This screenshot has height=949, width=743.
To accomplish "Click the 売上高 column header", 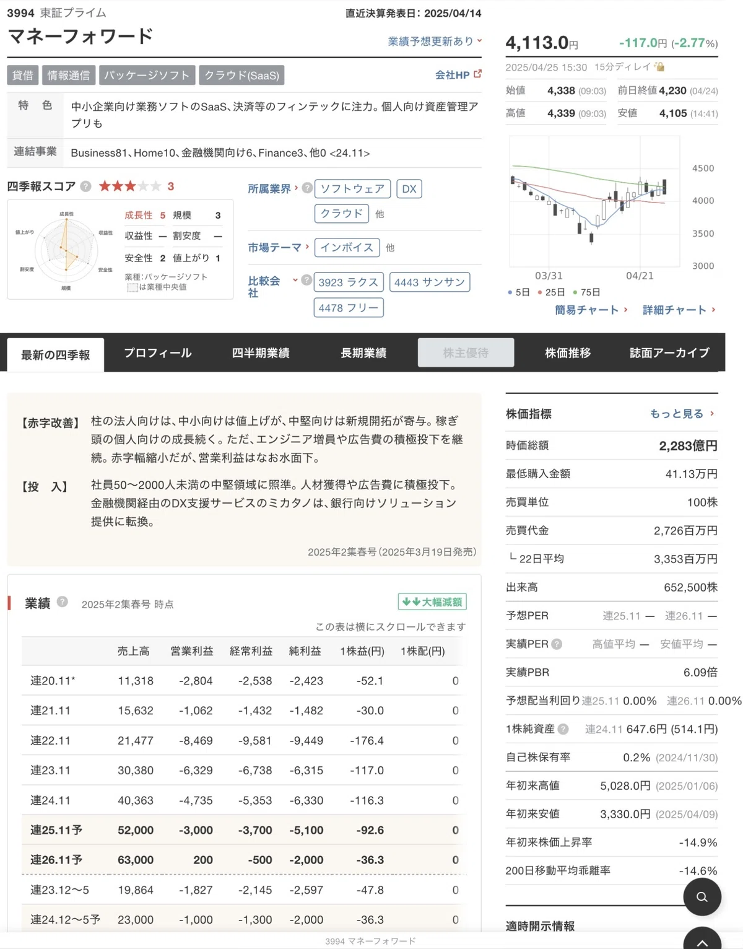I will [x=134, y=651].
